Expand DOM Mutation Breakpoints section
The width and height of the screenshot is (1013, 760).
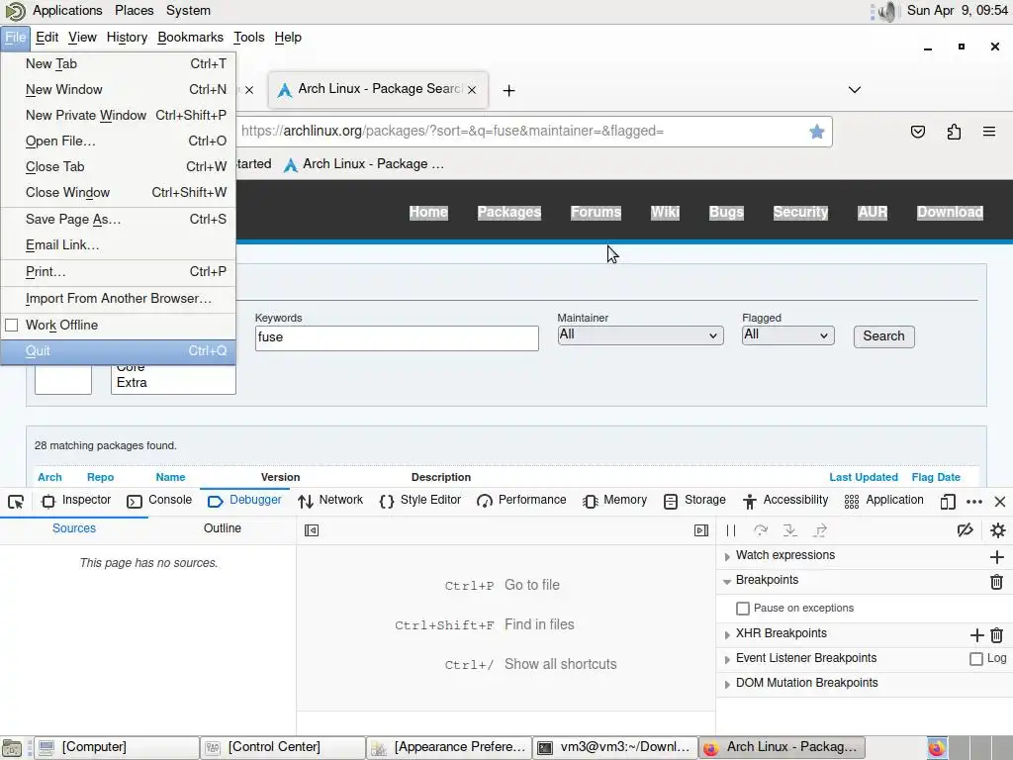[x=727, y=685]
